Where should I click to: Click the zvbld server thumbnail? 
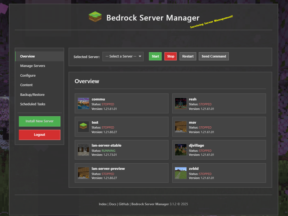tap(181, 173)
